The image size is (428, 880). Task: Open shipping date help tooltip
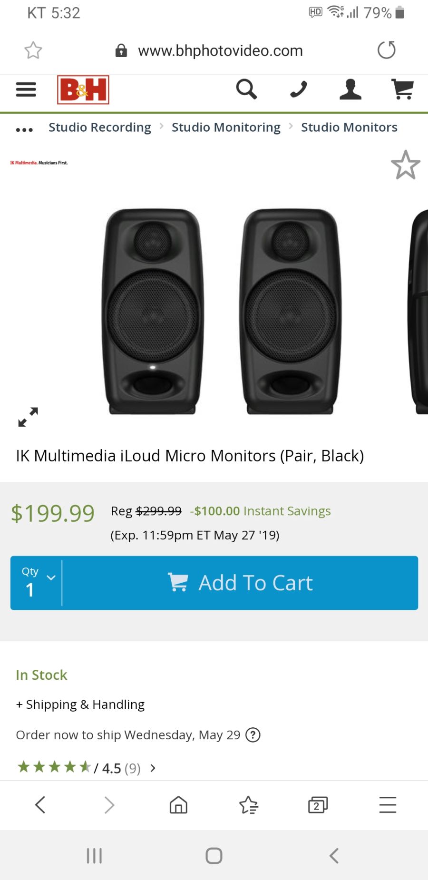[x=253, y=734]
